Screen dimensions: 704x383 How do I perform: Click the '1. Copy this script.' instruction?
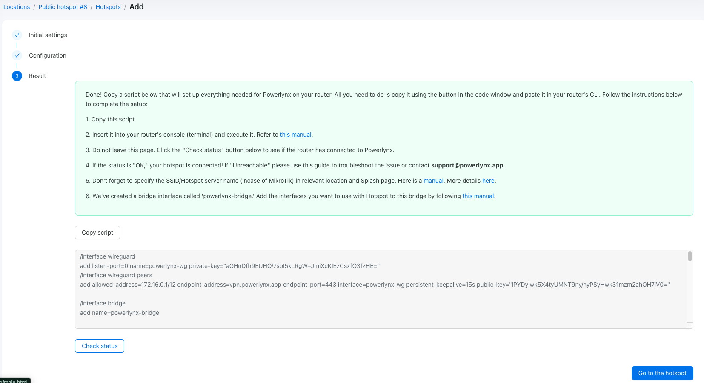click(x=111, y=119)
